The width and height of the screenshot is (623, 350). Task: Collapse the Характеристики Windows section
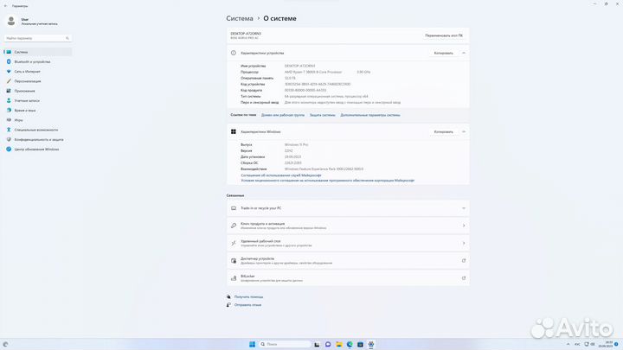tap(463, 131)
